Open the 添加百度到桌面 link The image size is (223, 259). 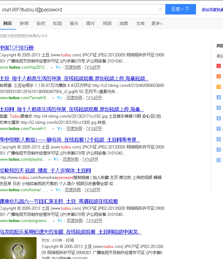tap(212, 10)
